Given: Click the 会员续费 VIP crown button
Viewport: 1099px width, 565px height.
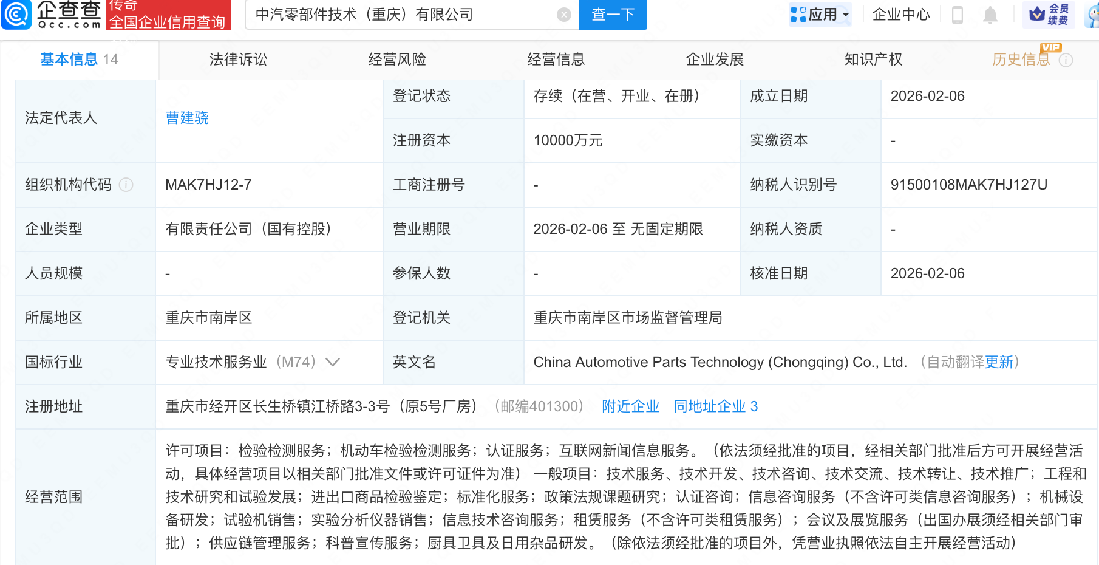Looking at the screenshot, I should point(1049,15).
